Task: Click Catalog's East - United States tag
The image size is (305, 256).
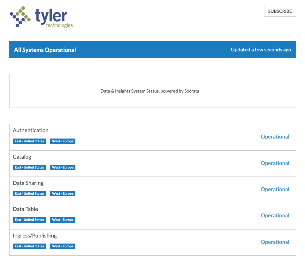Action: coord(29,167)
